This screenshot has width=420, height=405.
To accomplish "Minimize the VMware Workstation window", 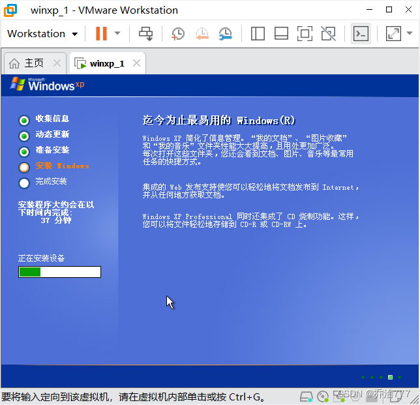I will pos(370,10).
